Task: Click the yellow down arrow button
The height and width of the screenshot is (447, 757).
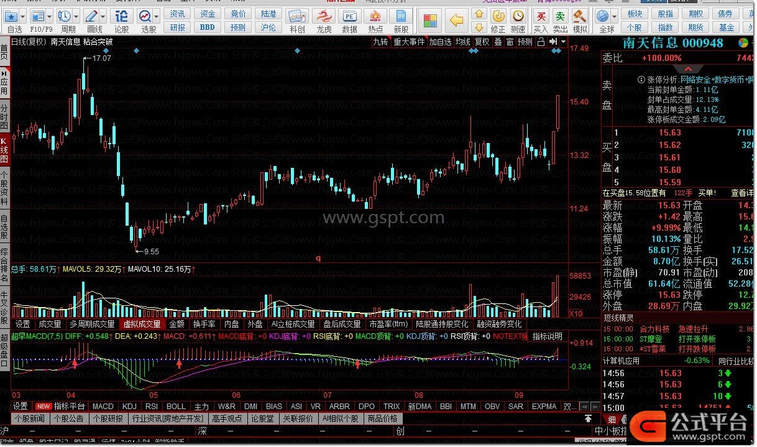Action: (x=479, y=27)
